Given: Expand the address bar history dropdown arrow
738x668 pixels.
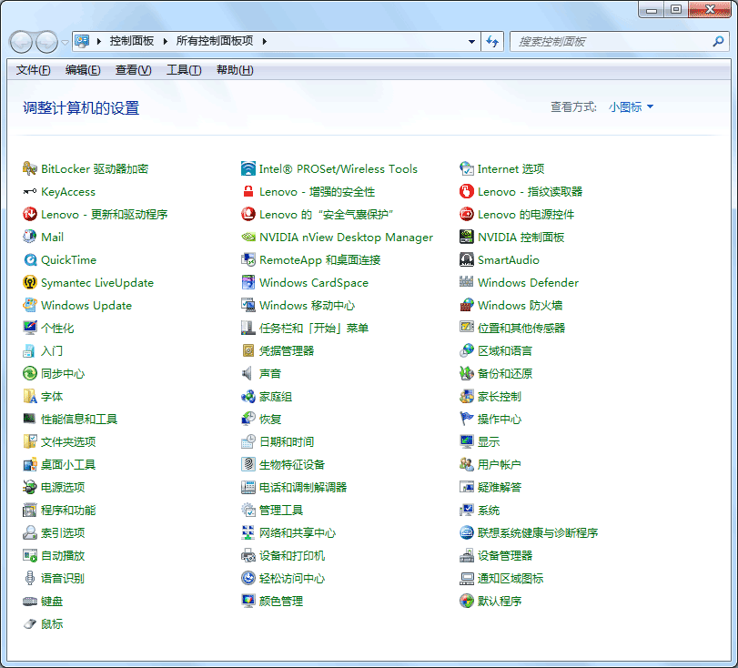Looking at the screenshot, I should (x=471, y=42).
